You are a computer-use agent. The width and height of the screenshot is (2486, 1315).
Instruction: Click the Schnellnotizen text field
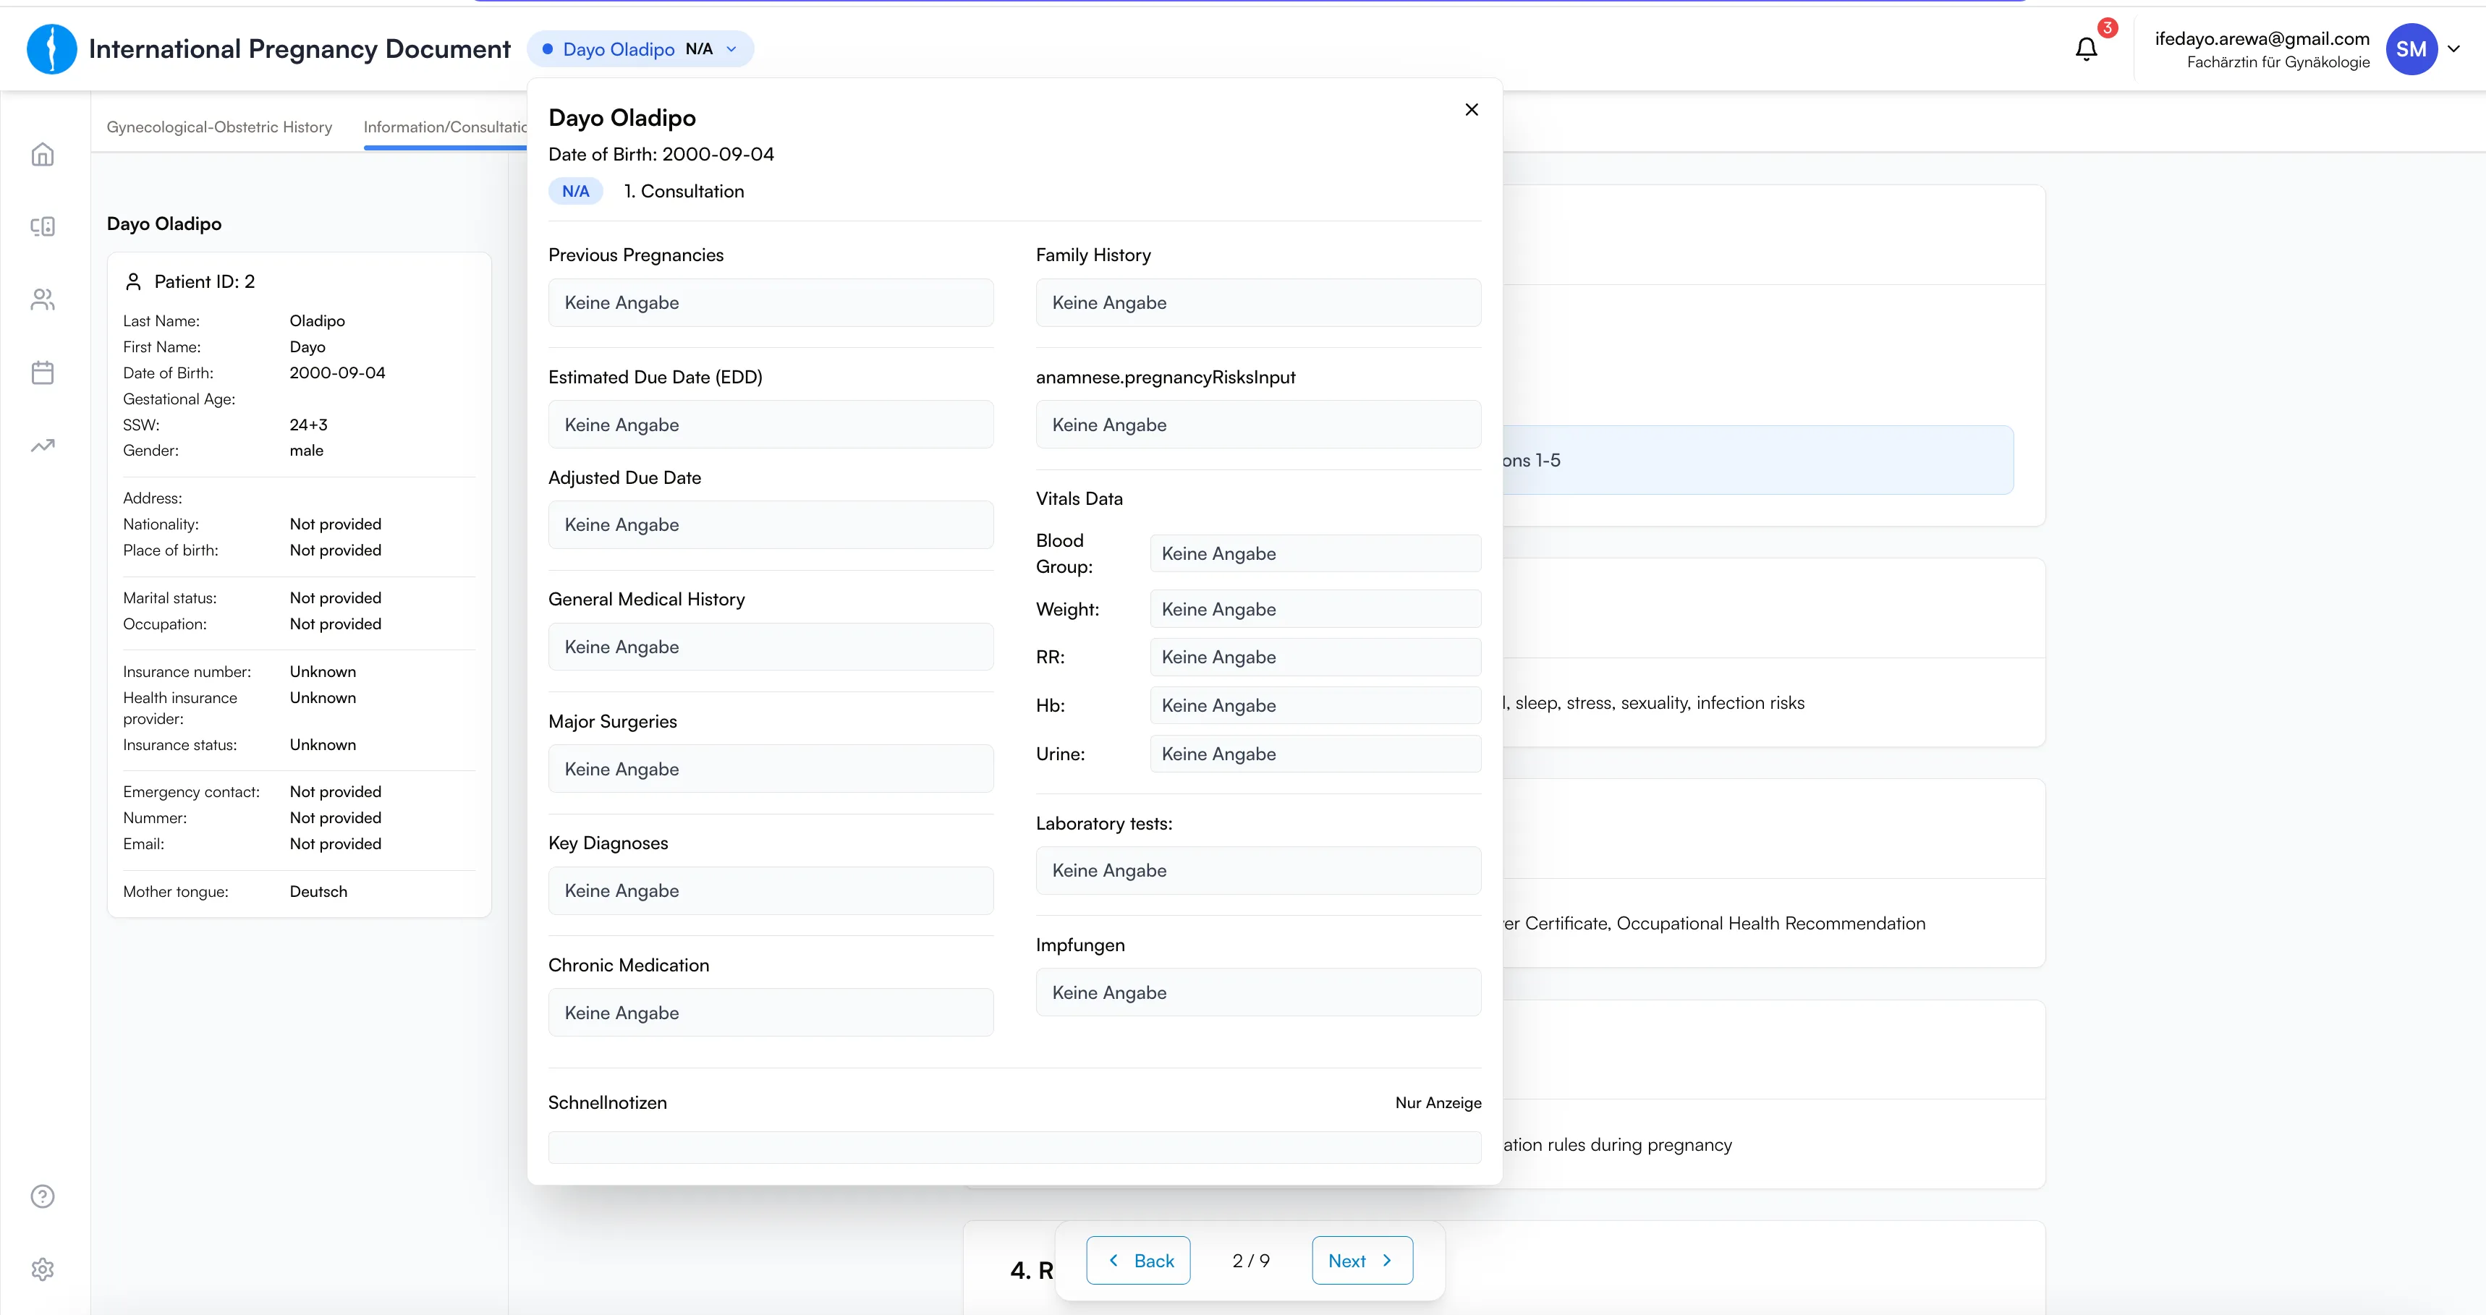tap(1014, 1147)
